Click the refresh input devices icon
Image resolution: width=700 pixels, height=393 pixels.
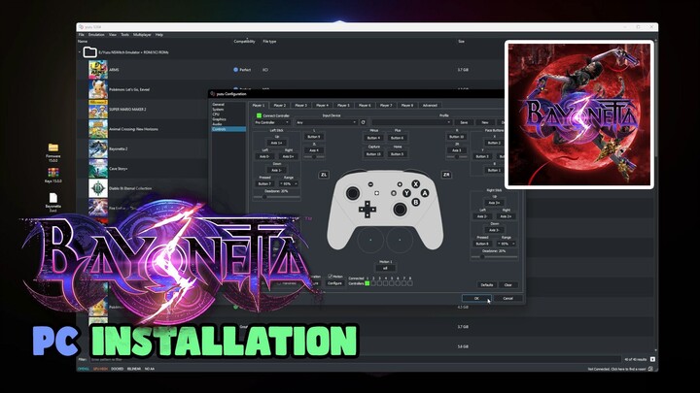363,122
